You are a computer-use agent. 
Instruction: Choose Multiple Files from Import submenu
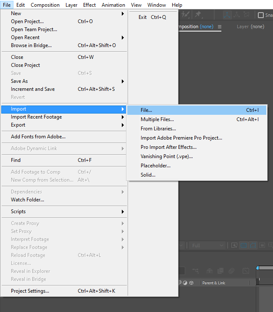click(x=157, y=119)
